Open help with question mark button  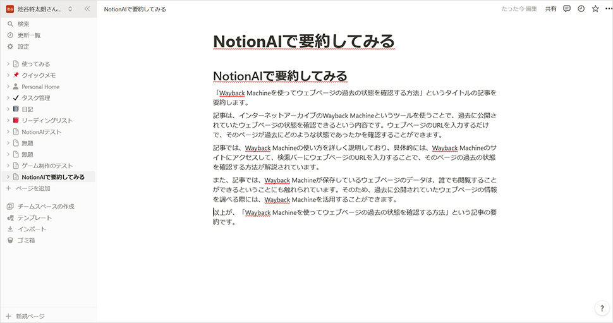tap(602, 308)
